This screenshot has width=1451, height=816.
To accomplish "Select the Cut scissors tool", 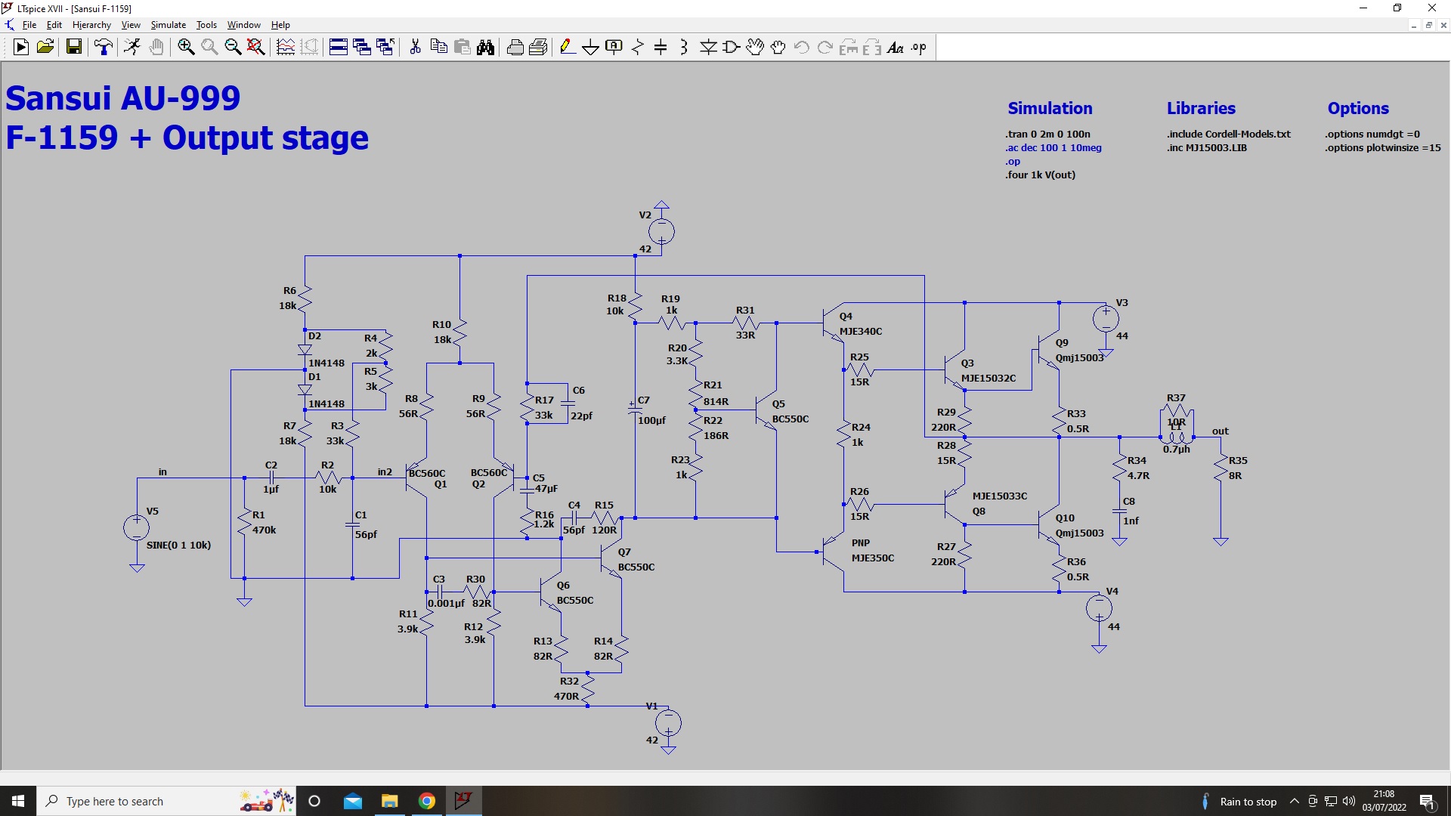I will [415, 48].
